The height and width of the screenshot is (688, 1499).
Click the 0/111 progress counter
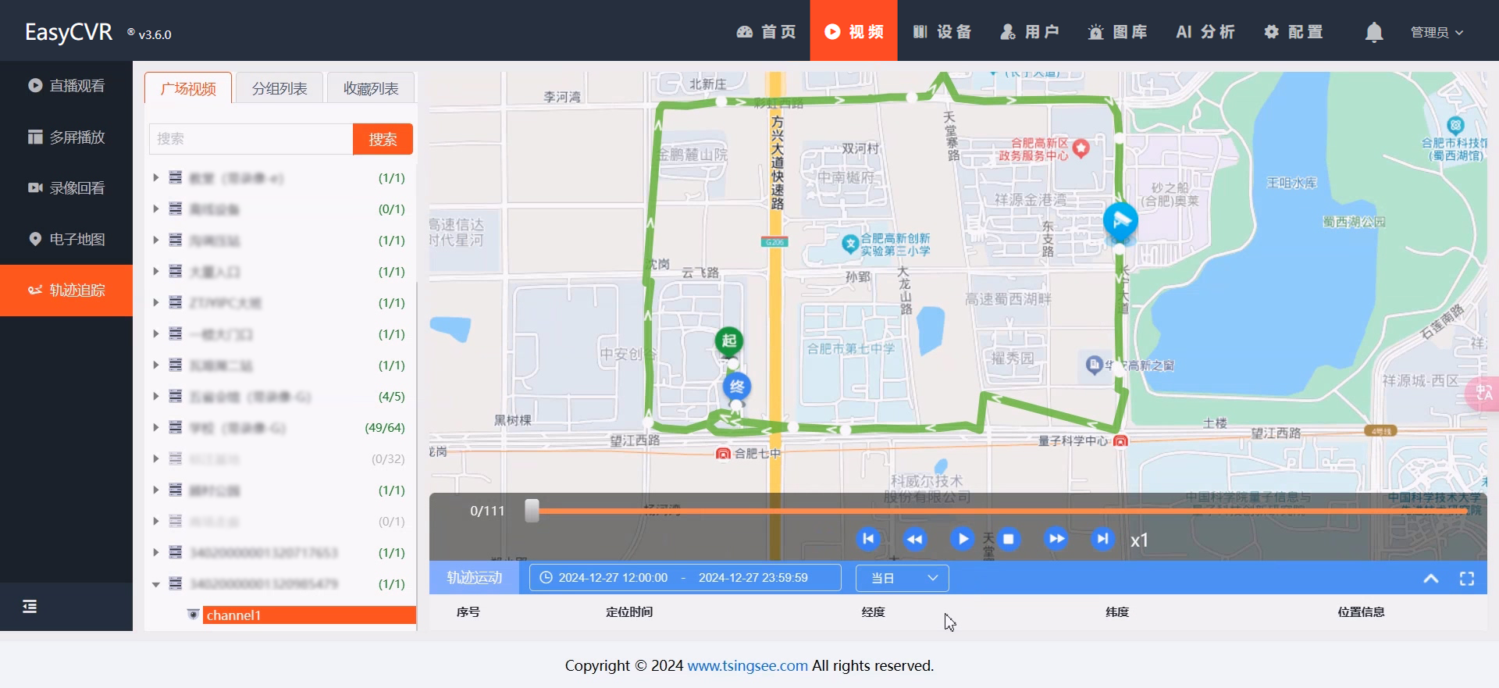487,511
